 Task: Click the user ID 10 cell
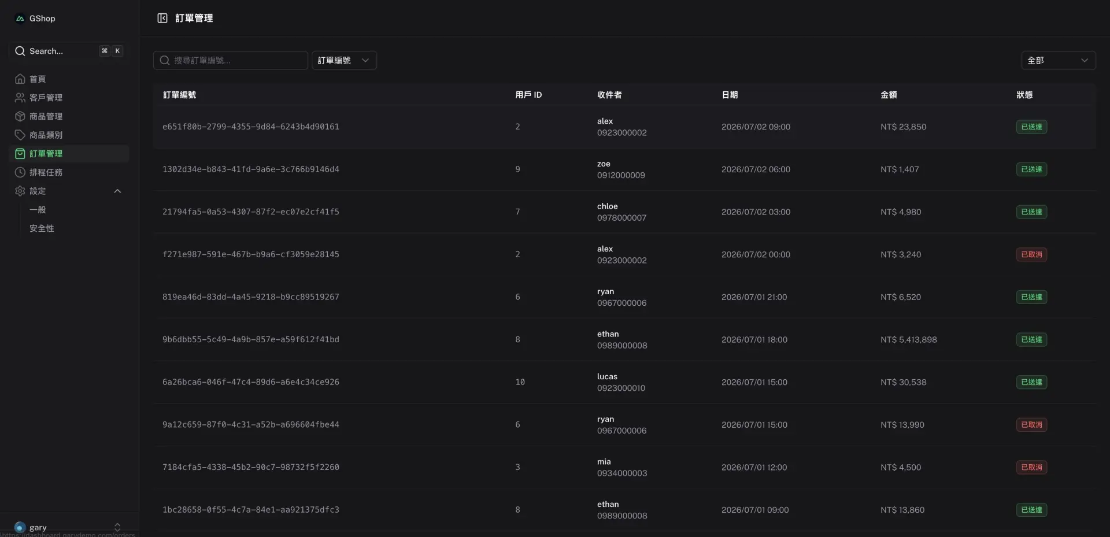[520, 382]
